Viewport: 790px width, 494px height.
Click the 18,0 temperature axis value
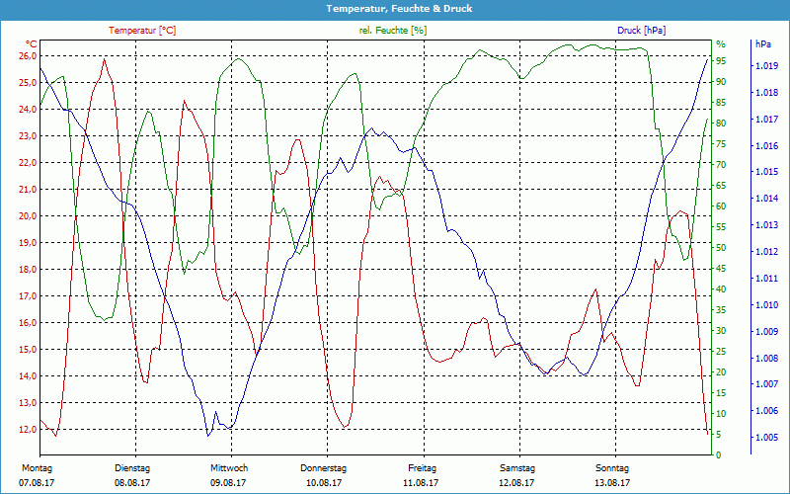tap(28, 270)
